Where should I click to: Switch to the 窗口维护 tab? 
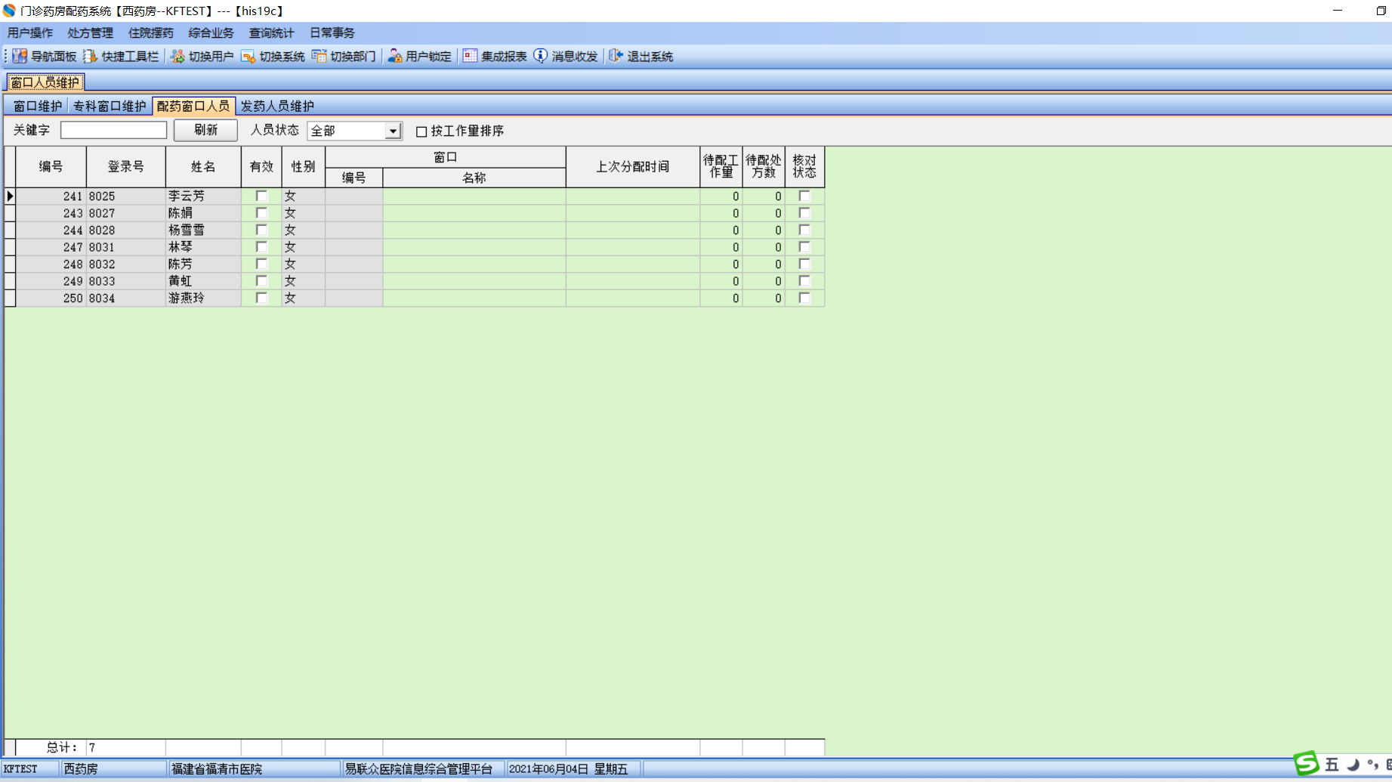tap(37, 107)
